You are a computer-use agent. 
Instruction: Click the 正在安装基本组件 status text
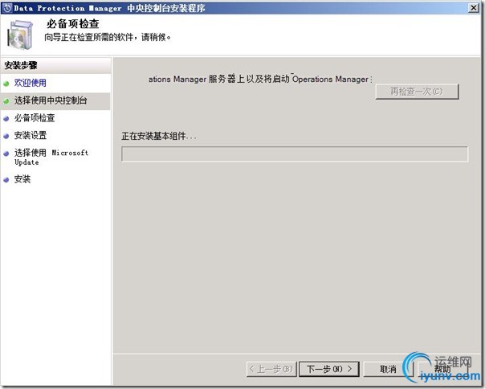159,136
